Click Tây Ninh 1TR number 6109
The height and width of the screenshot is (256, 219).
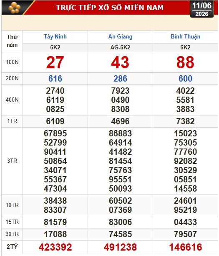(55, 121)
